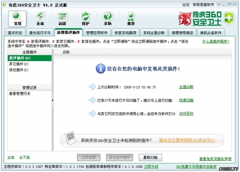Click 举报恶意软件 in title bar
Image resolution: width=240 pixels, height=172 pixels.
click(x=203, y=5)
